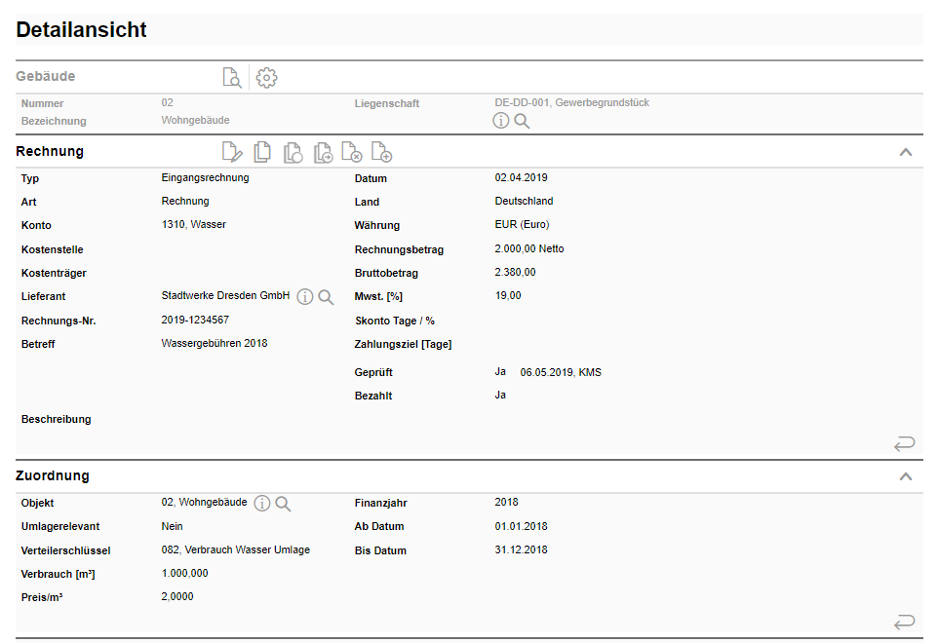Show info for Objekt 02, Wohngebäude
938x643 pixels.
261,504
